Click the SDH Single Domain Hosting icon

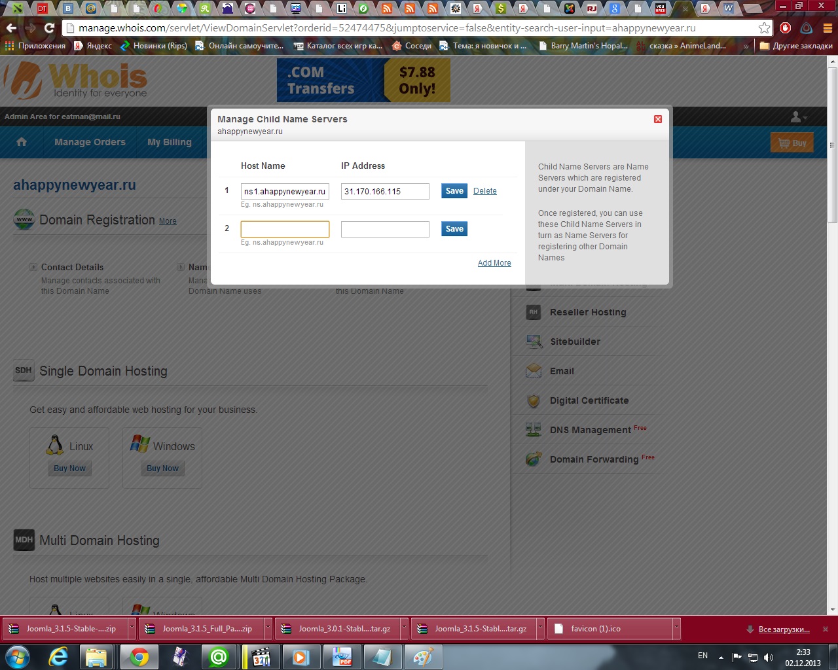[24, 370]
